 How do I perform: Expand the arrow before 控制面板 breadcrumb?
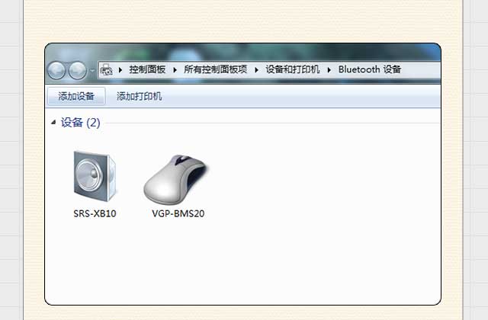(x=120, y=70)
